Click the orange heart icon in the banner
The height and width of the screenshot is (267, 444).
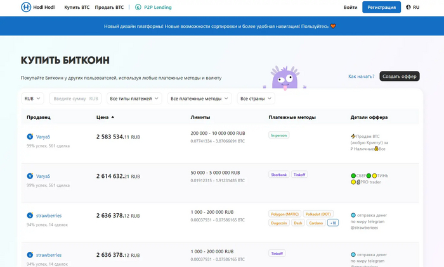point(333,26)
